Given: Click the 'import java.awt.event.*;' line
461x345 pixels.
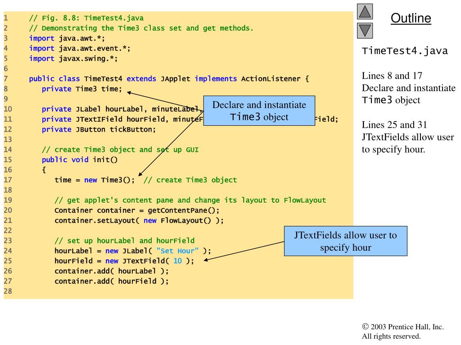Looking at the screenshot, I should point(79,49).
